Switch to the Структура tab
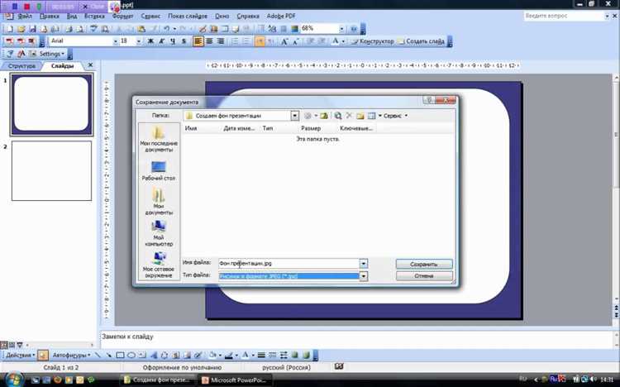 21,66
